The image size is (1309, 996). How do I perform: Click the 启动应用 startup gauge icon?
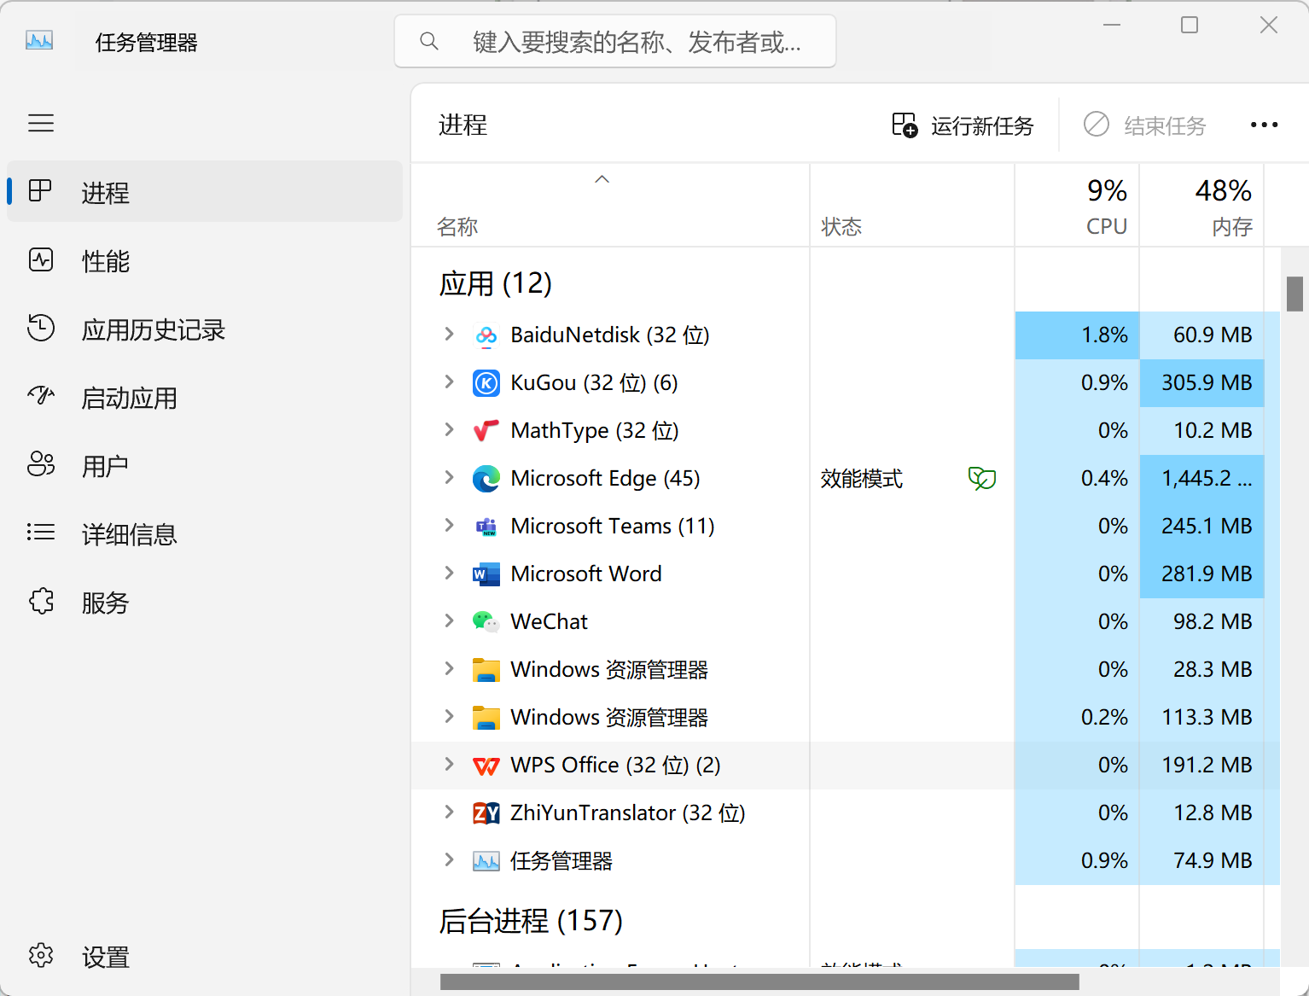(x=41, y=395)
